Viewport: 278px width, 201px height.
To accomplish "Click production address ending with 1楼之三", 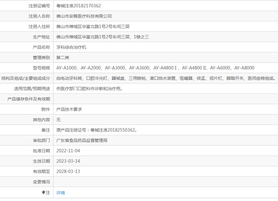I will pos(103,37).
